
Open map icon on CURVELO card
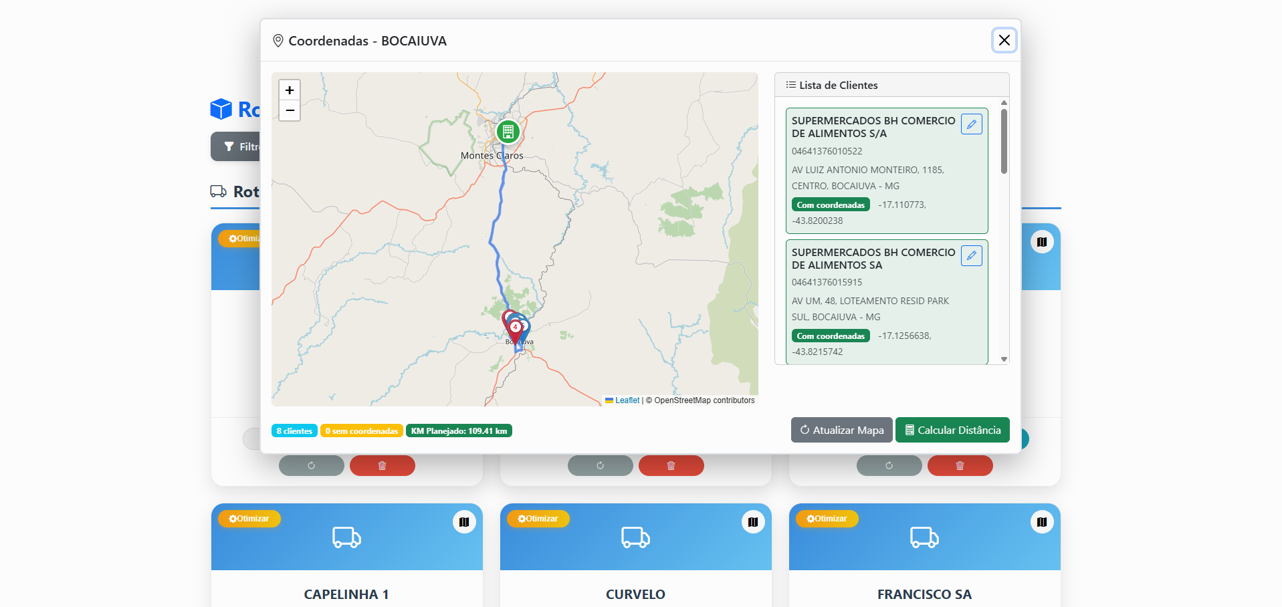pyautogui.click(x=753, y=522)
